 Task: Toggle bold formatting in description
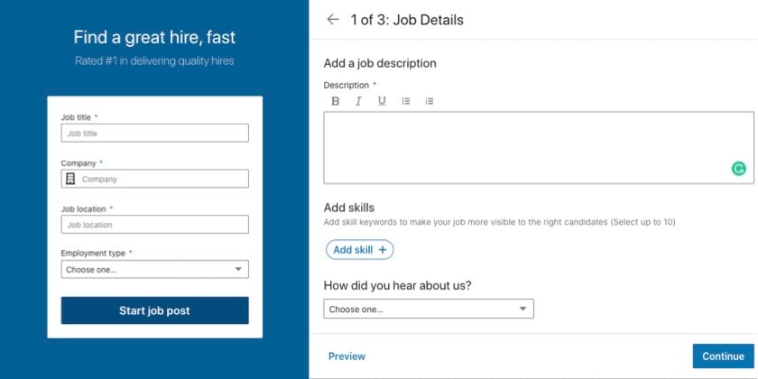pyautogui.click(x=336, y=101)
